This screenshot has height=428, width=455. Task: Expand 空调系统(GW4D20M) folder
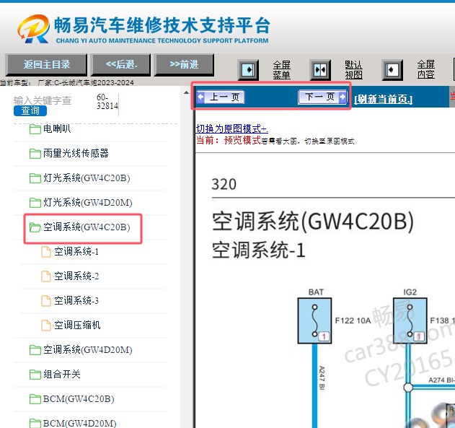pyautogui.click(x=81, y=350)
